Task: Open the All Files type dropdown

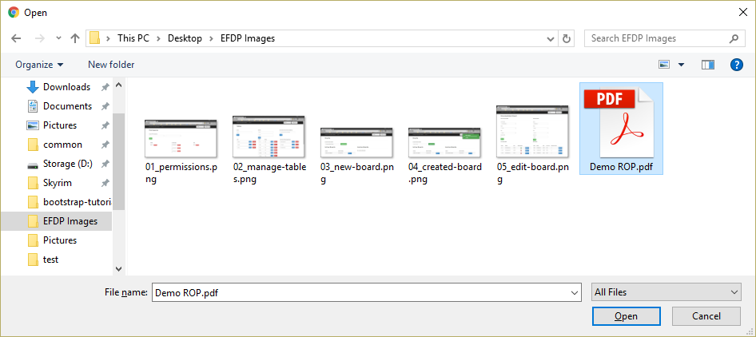Action: (x=666, y=293)
